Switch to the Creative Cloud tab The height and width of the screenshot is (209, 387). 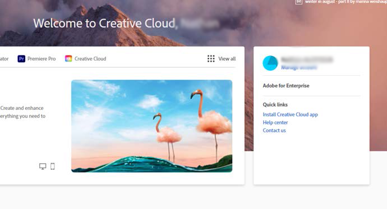click(x=86, y=59)
